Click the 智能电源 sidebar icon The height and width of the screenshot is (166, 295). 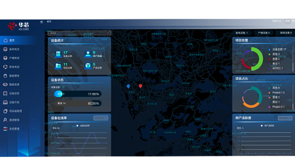point(5,84)
